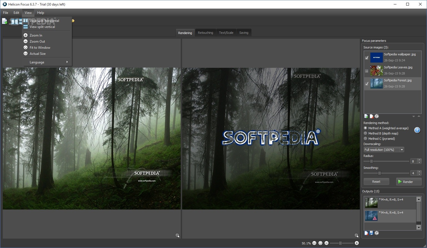Choose Zoom Out from View menu
Viewport: 427px width, 248px height.
47,42
